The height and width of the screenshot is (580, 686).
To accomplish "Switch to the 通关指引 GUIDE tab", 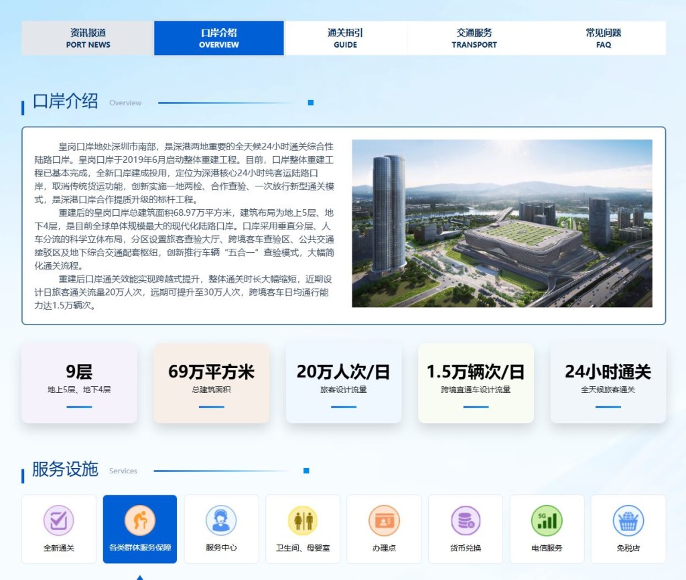I will (x=345, y=38).
